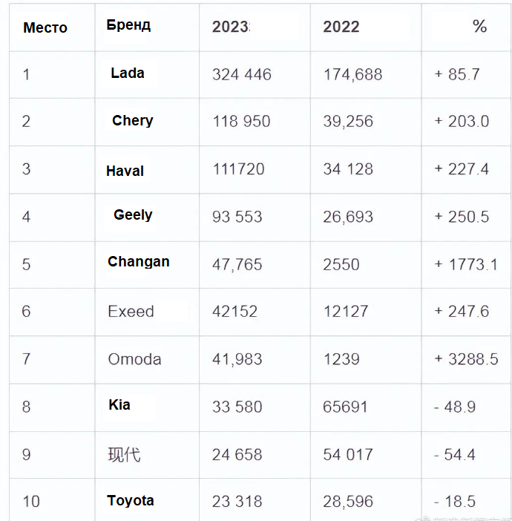Click the % column header
Screen dimensions: 512x521
(x=479, y=27)
